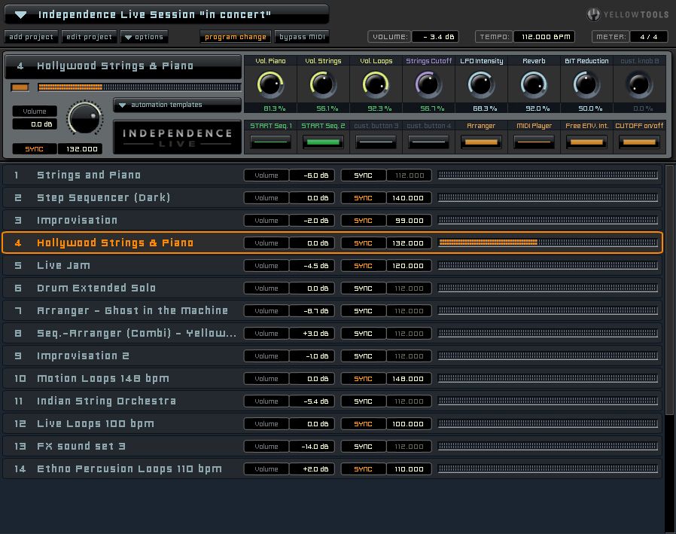This screenshot has width=676, height=534.
Task: Click the Independence Live logo panel
Action: pos(177,138)
